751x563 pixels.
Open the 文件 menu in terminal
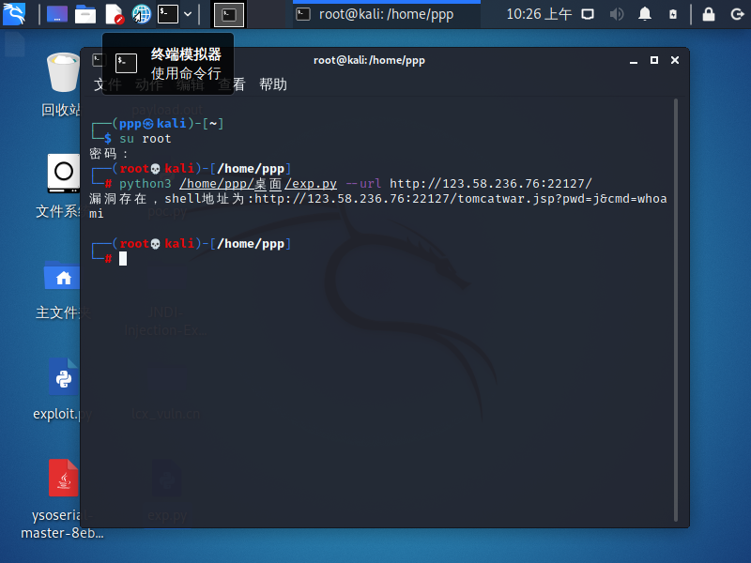[x=107, y=84]
